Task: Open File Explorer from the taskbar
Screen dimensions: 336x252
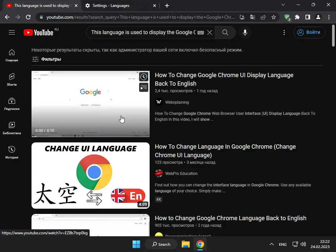Action: pyautogui.click(x=186, y=244)
